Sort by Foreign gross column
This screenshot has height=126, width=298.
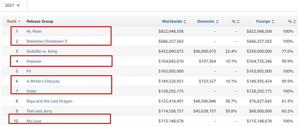264,21
